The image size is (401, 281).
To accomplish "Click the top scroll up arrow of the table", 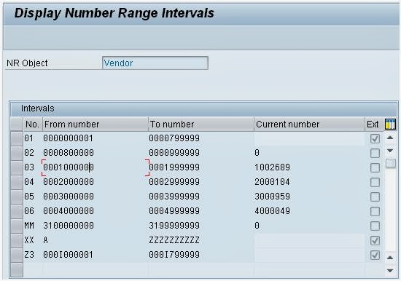I will tap(390, 138).
